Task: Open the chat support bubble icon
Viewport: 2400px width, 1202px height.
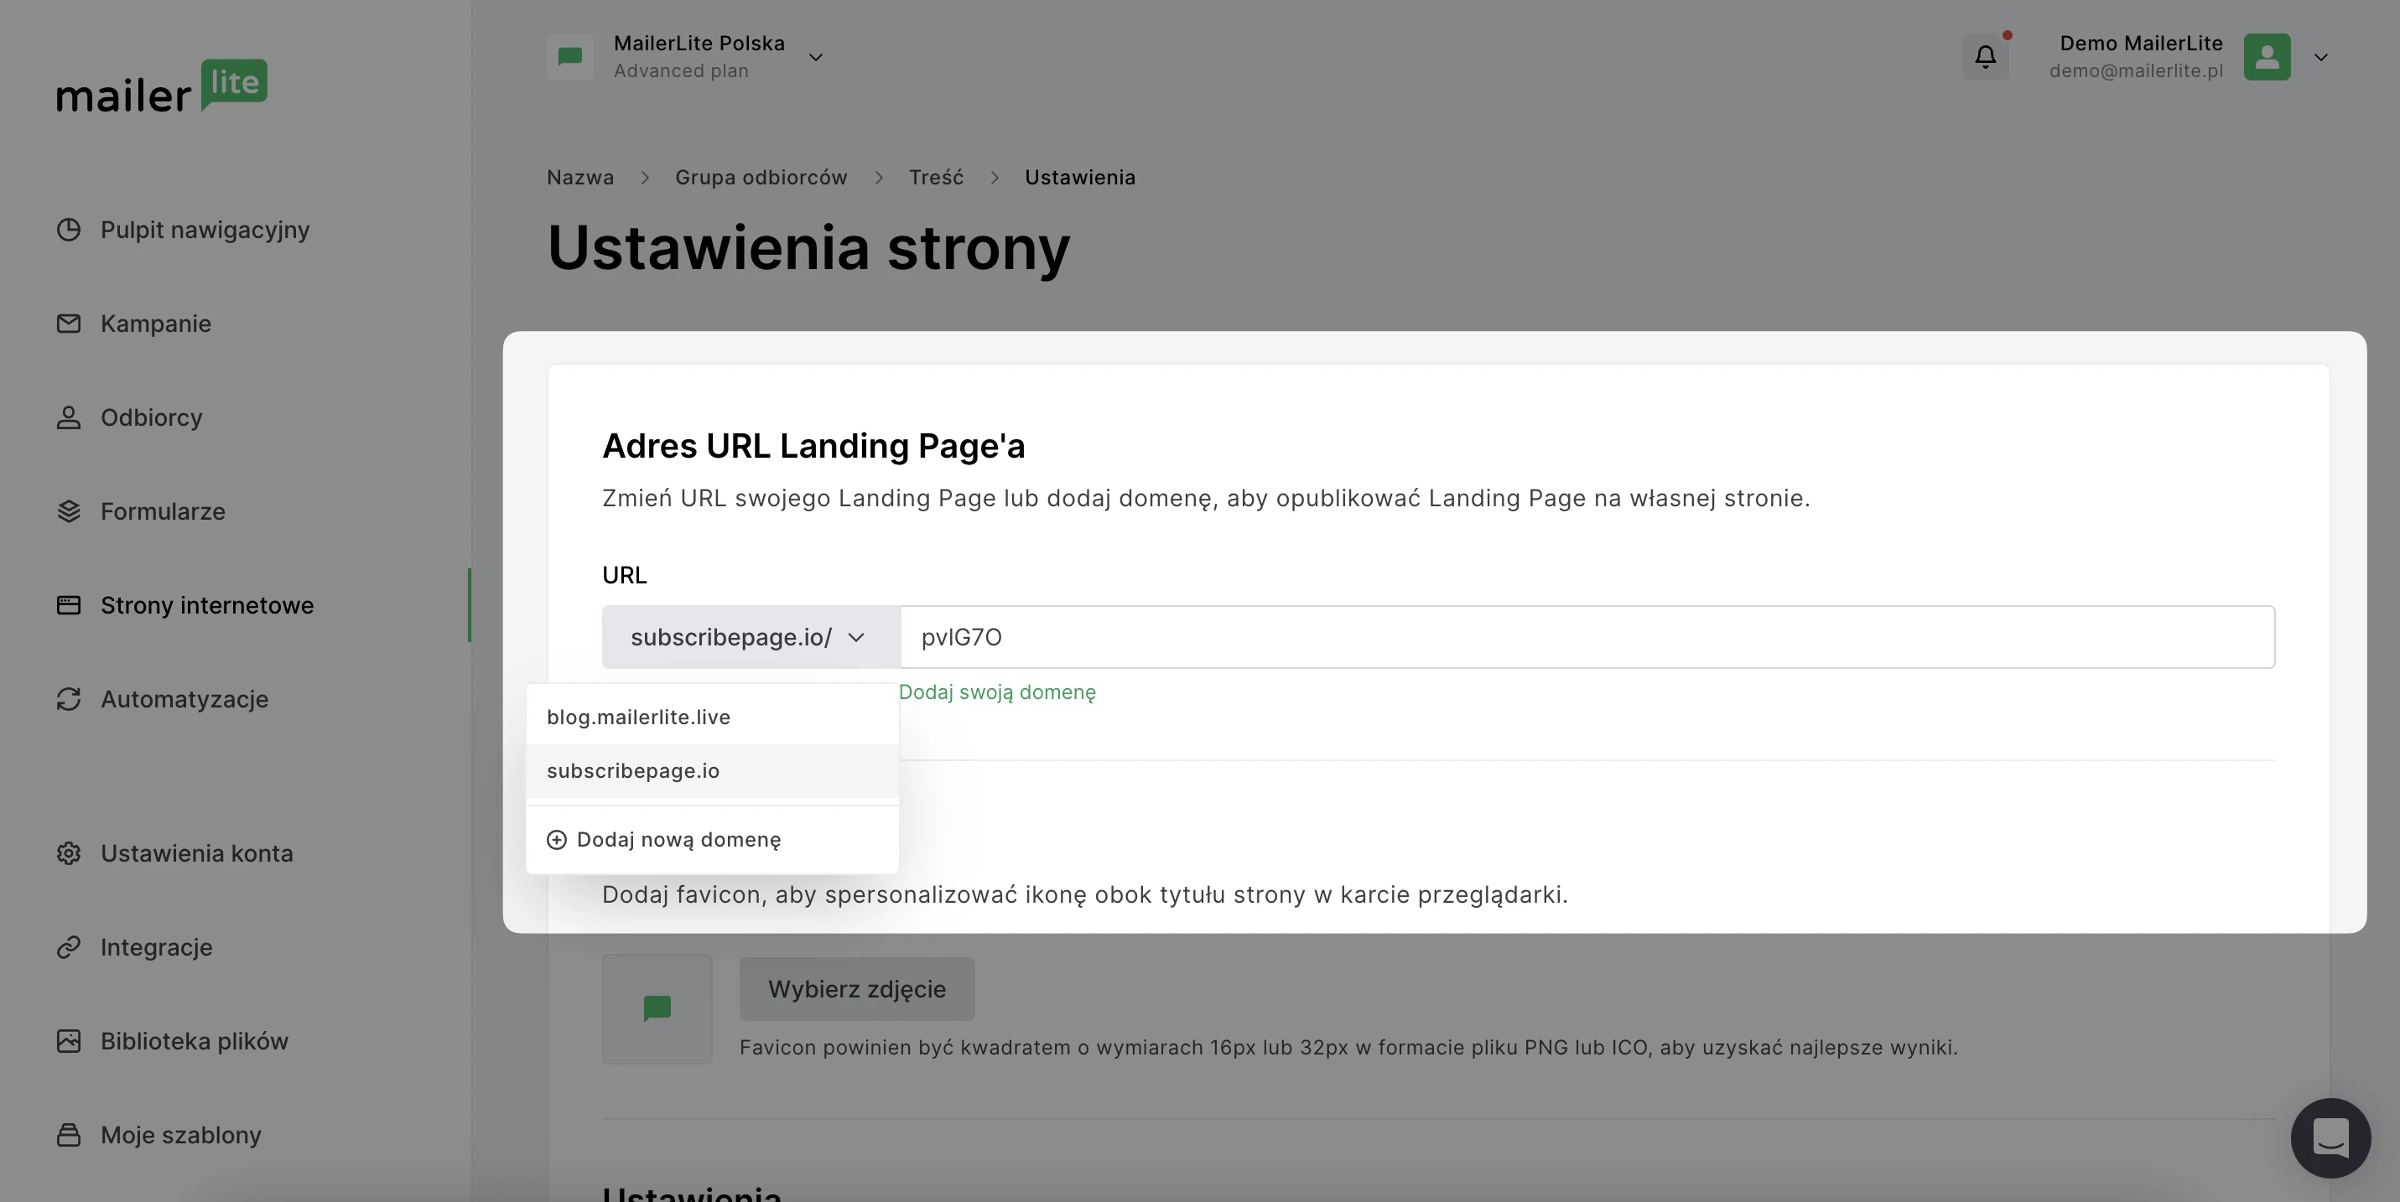Action: click(x=2330, y=1137)
